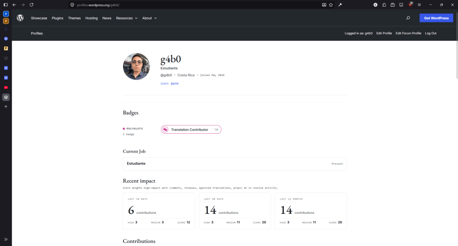Viewport: 458px width, 246px height.
Task: Click the Translation Contributor badge icon
Action: pyautogui.click(x=165, y=130)
